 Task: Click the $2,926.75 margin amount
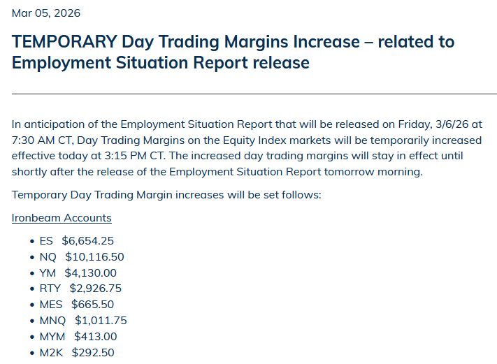[96, 289]
